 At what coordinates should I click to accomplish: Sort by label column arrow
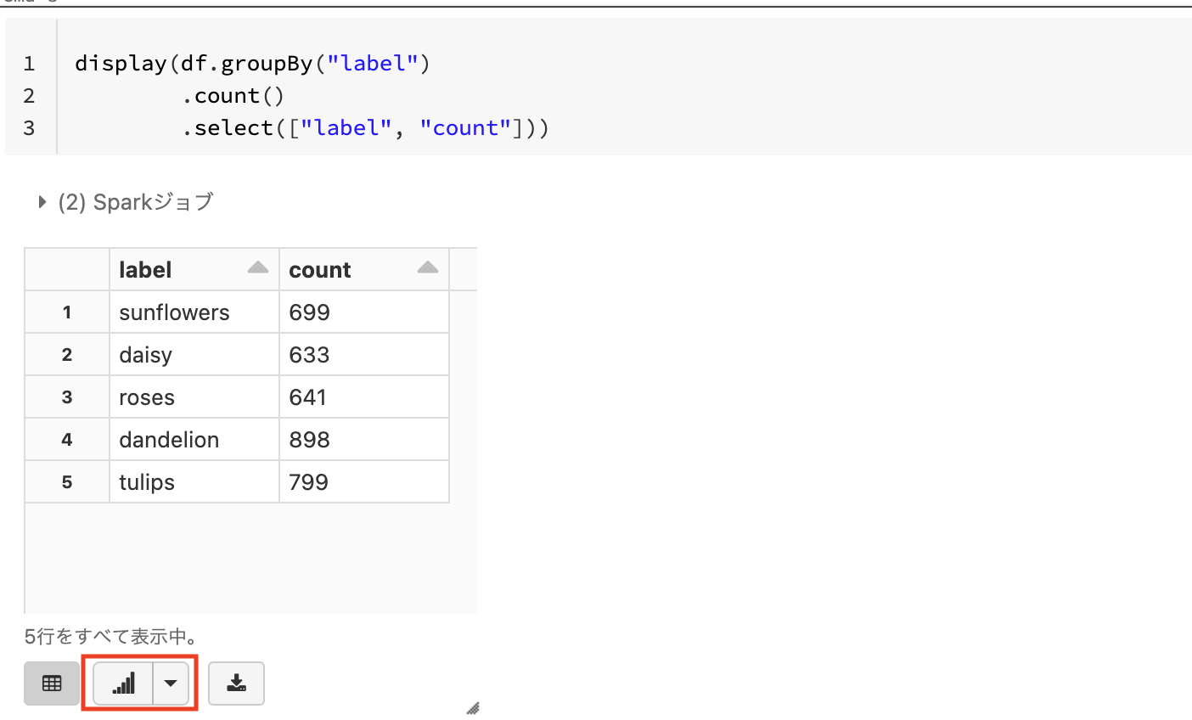pos(258,268)
